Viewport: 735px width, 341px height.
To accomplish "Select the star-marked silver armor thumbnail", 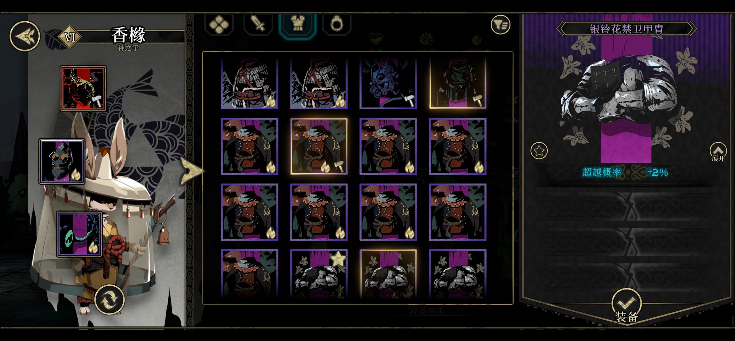I will pos(319,274).
